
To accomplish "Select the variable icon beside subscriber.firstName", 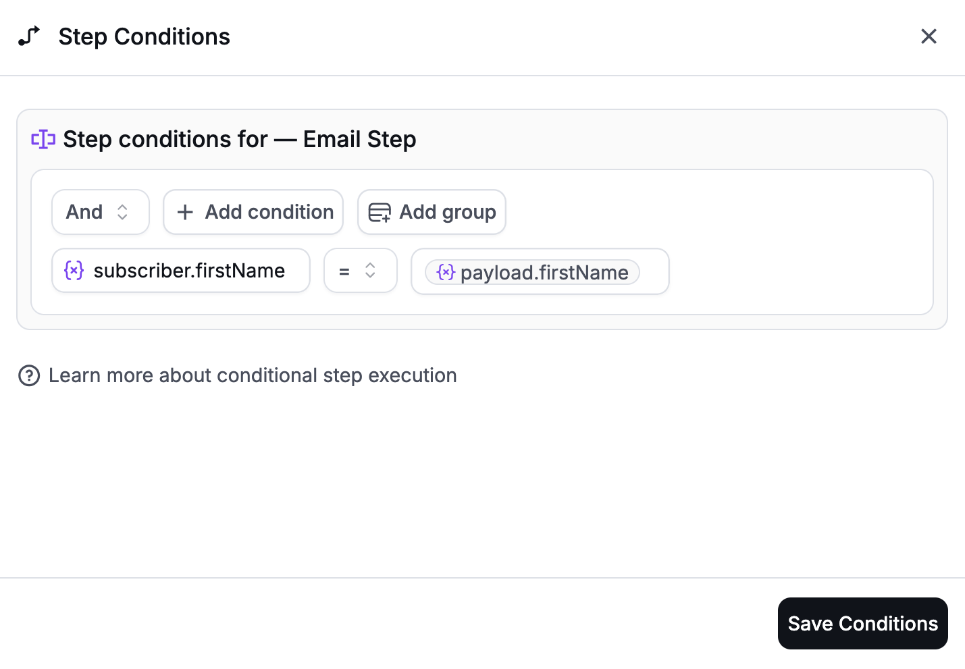I will 74,270.
